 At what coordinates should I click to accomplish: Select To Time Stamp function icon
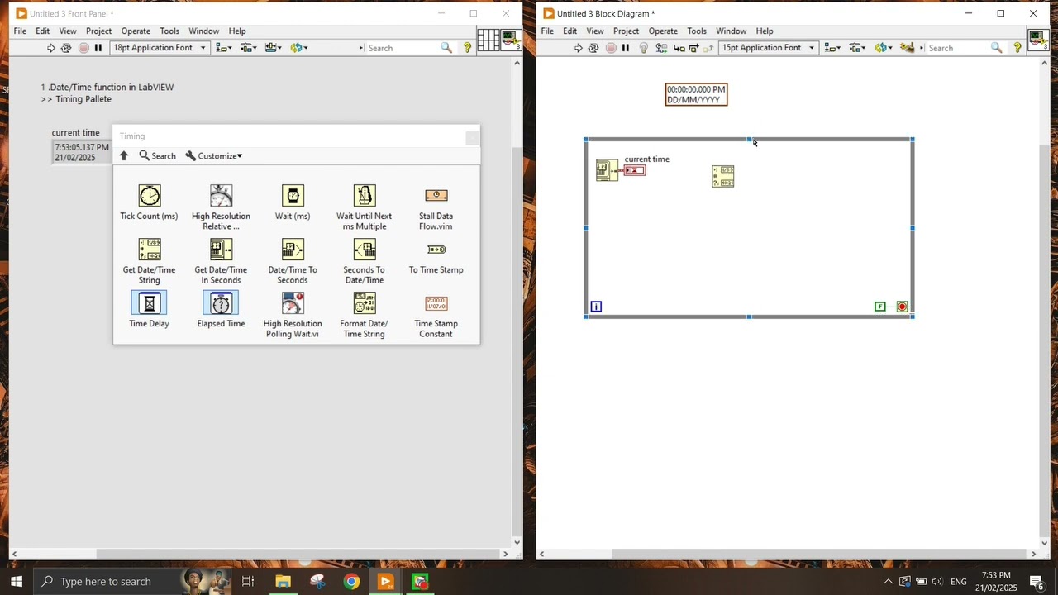pos(436,250)
